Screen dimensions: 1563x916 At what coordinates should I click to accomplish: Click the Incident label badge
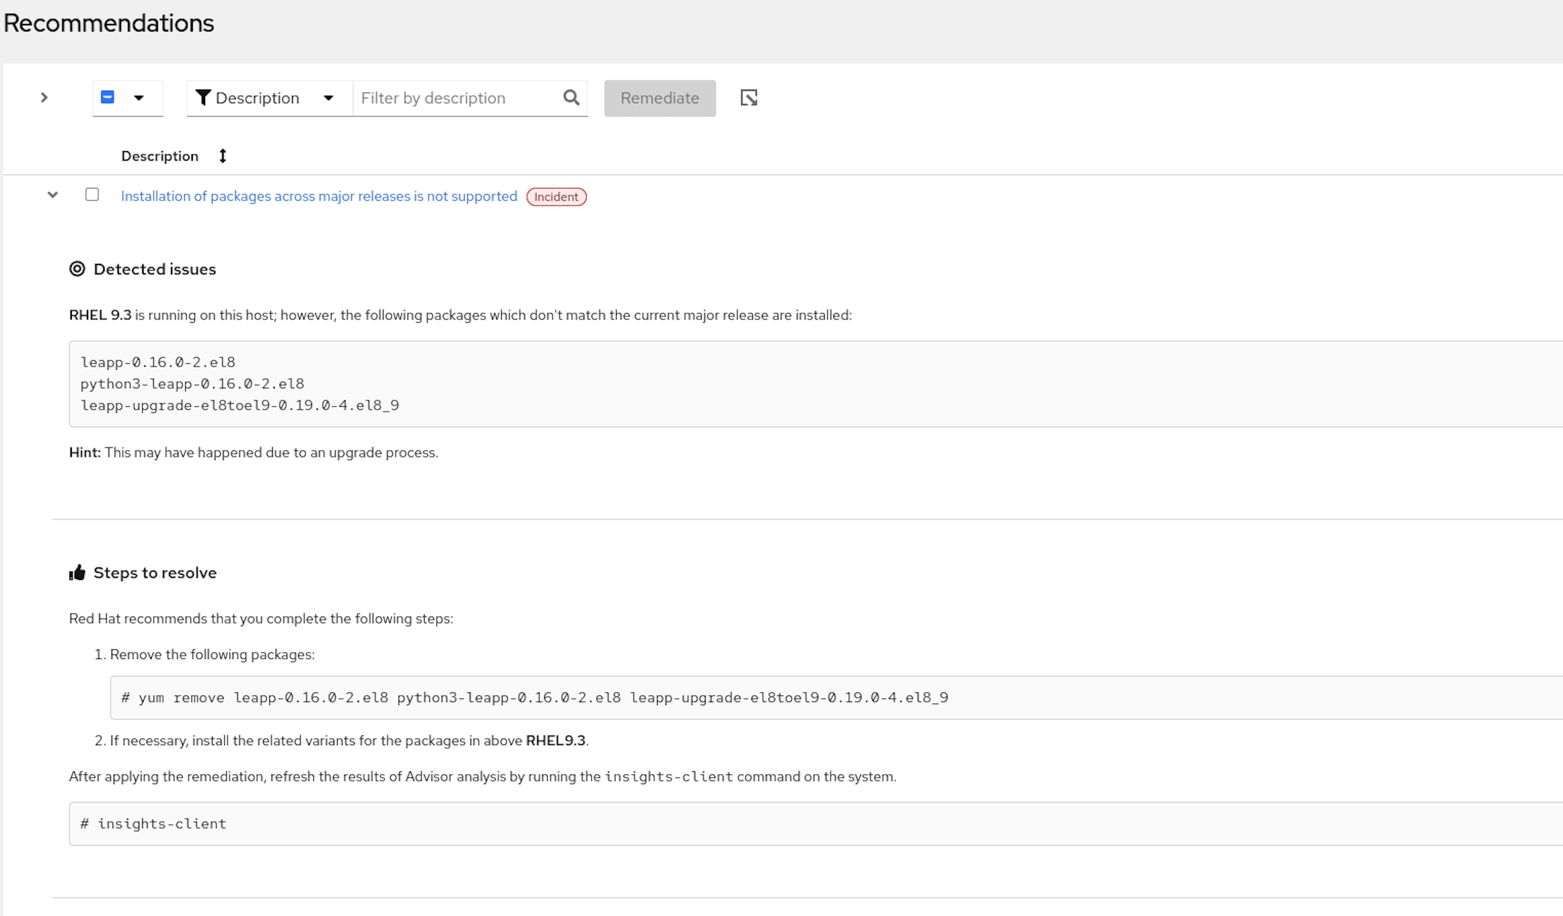pyautogui.click(x=556, y=197)
